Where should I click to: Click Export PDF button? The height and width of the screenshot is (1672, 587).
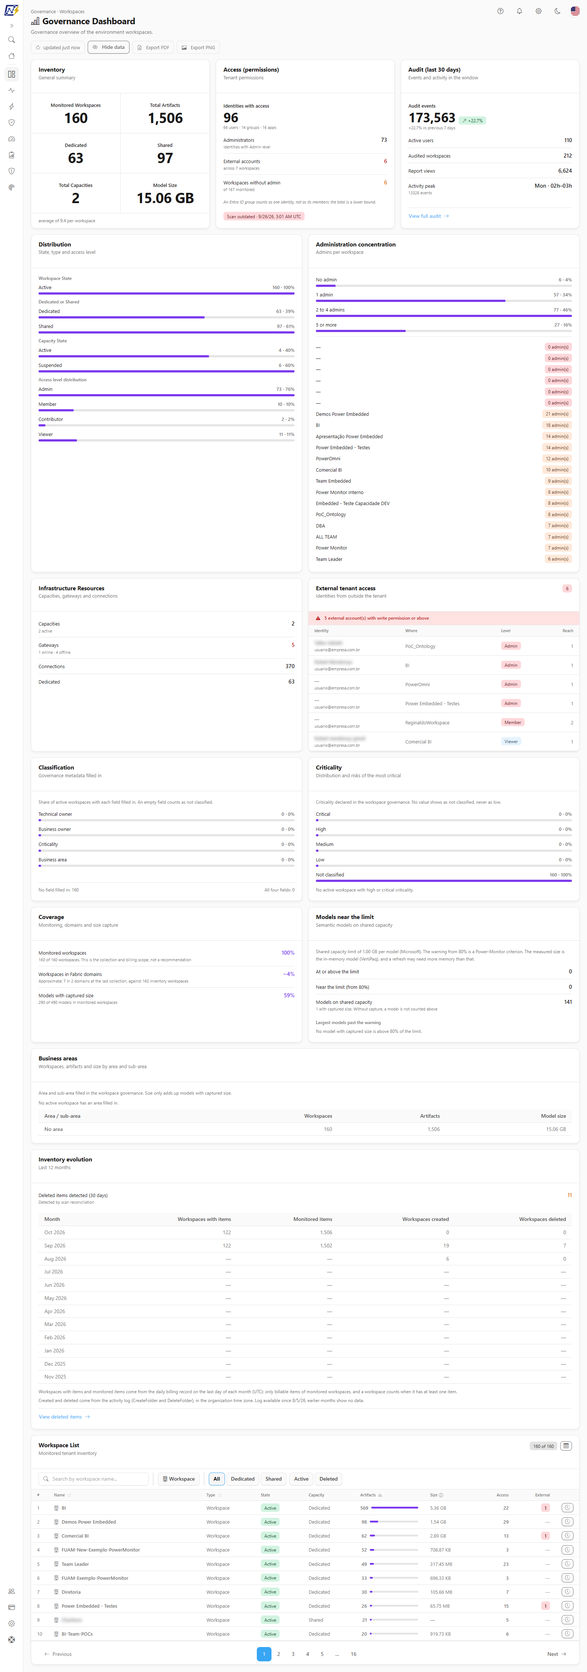(153, 47)
